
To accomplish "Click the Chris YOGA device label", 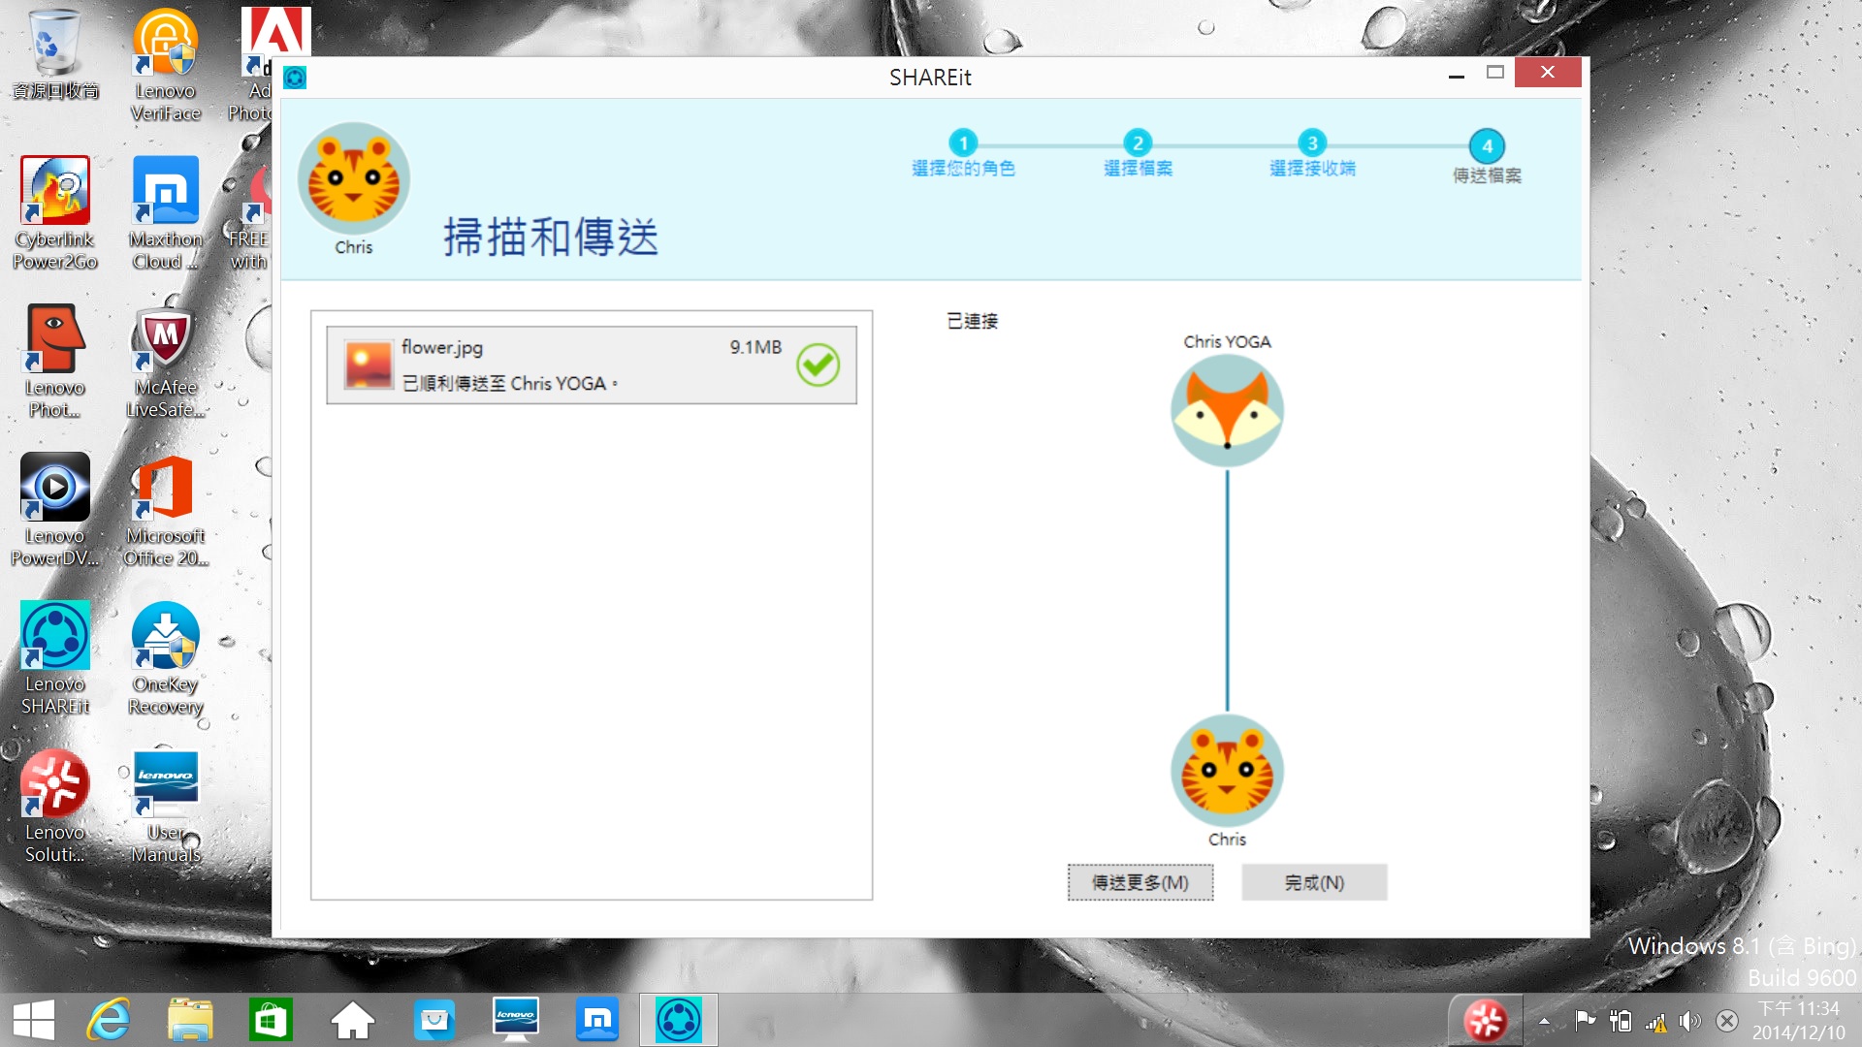I will 1227,341.
